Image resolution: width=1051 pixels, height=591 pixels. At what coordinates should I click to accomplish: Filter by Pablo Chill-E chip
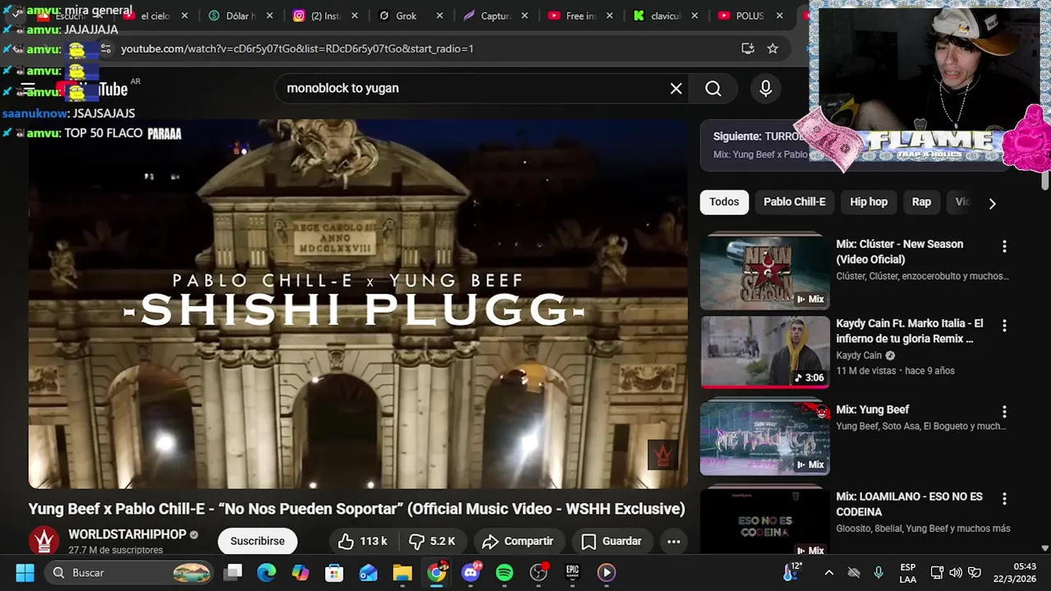794,202
